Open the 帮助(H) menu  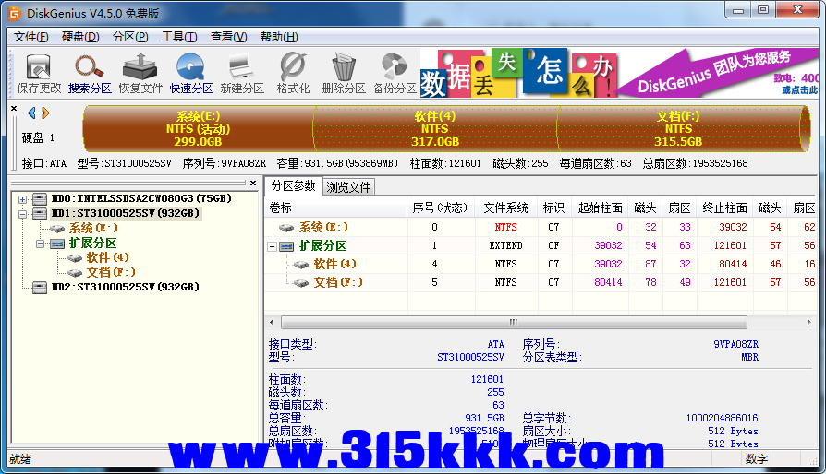tap(279, 37)
